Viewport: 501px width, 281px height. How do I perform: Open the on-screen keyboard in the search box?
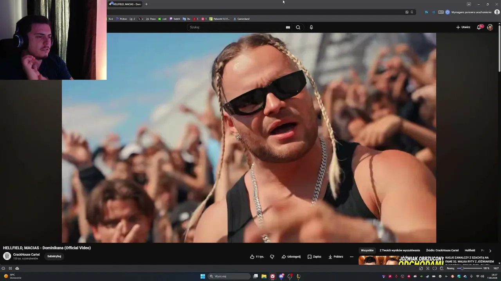click(x=288, y=27)
